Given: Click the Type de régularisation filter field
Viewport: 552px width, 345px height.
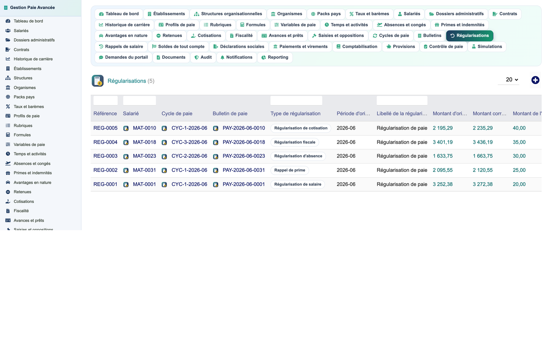Looking at the screenshot, I should pos(296,100).
